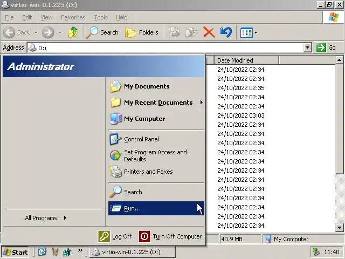345x259 pixels.
Task: Click the red Delete toolbar icon
Action: (209, 32)
